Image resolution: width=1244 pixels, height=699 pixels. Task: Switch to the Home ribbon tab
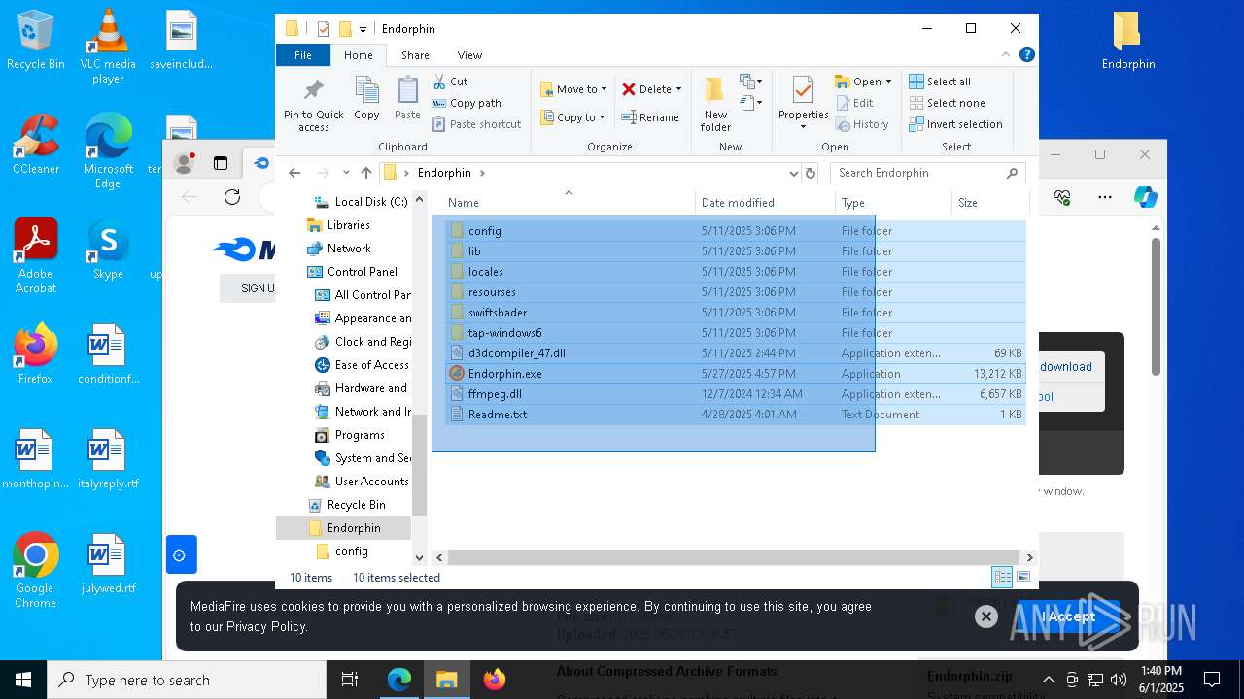359,55
